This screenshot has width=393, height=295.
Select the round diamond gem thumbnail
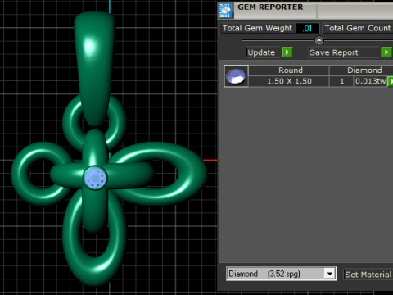[x=236, y=76]
